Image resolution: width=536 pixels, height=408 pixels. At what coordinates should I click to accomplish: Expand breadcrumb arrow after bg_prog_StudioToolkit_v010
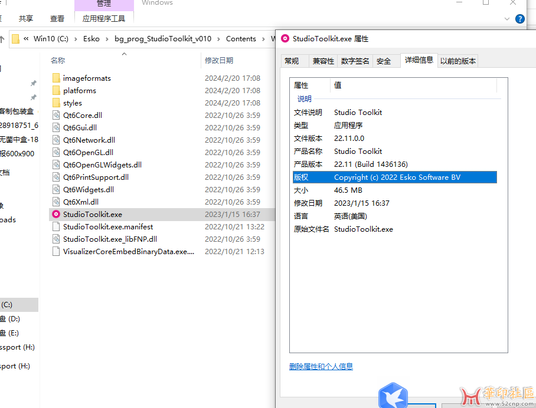click(218, 39)
